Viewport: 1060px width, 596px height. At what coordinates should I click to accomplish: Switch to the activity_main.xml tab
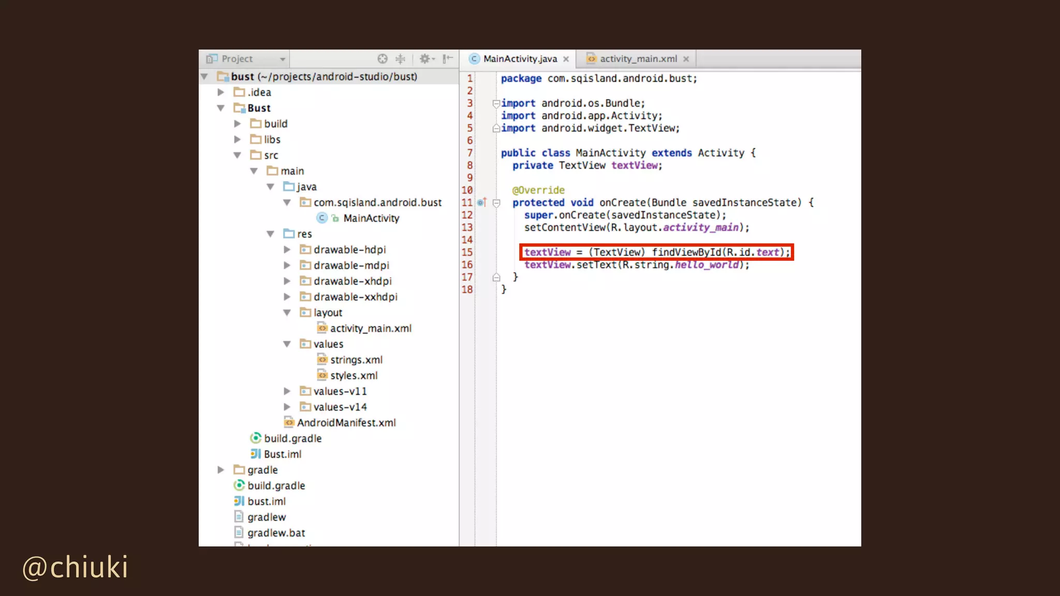(x=638, y=59)
